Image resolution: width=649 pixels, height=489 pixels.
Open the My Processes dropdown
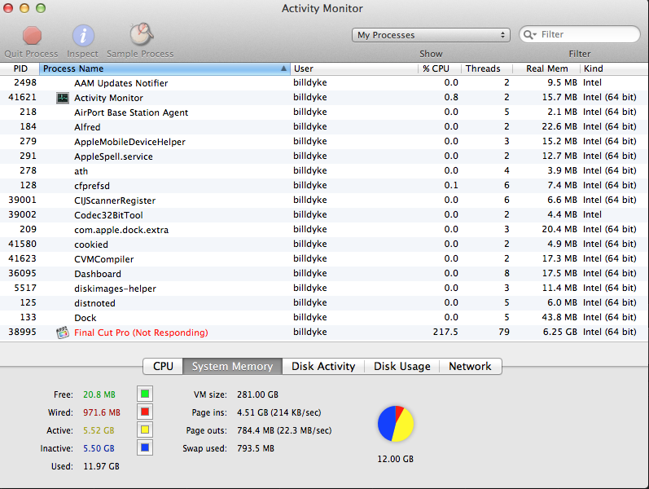tap(431, 35)
